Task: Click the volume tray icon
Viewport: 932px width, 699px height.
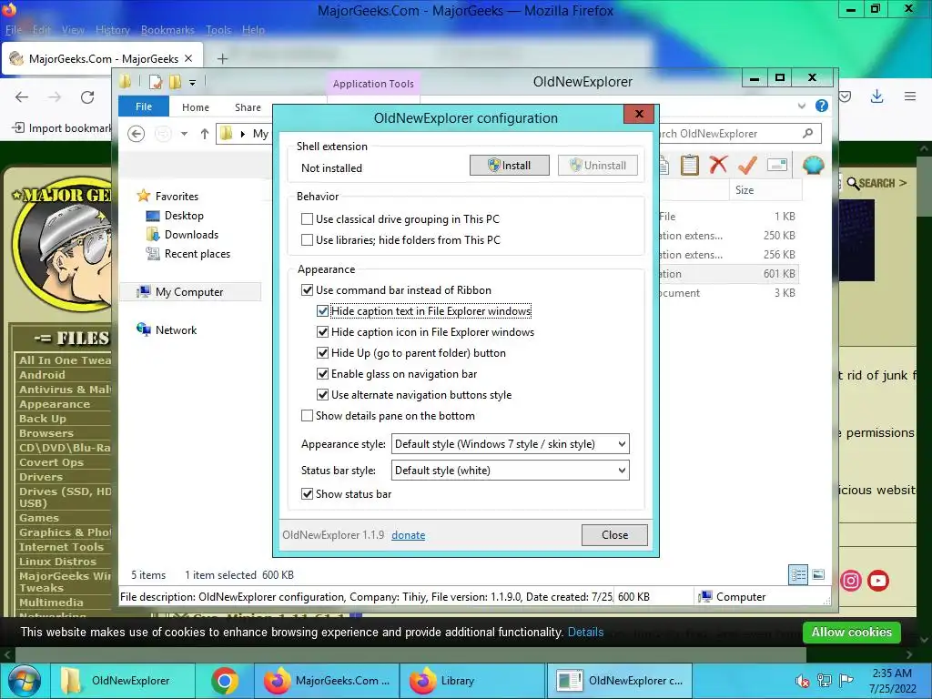Action: pos(802,681)
